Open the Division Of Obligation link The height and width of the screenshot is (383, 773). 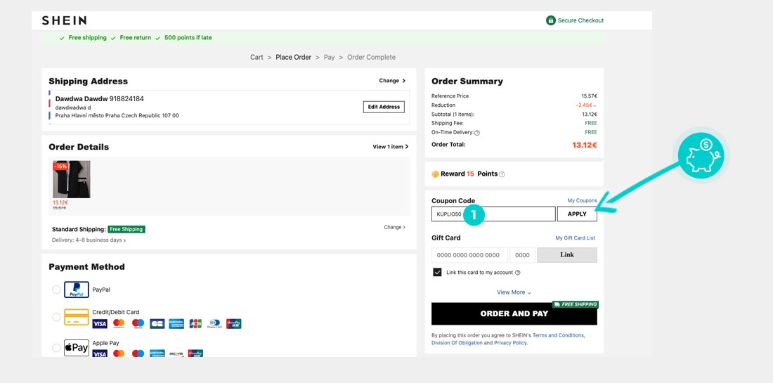point(457,343)
